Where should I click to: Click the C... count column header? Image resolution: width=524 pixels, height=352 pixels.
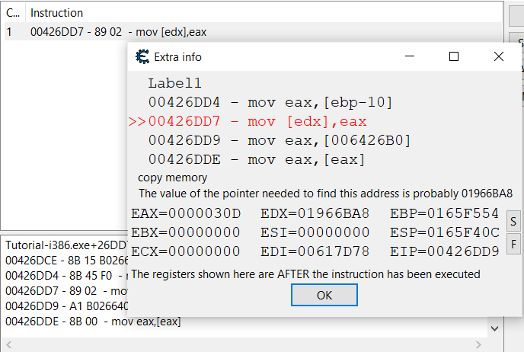(x=12, y=13)
